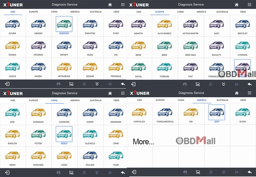Click home icon above the ACURA panel
Viewport: 256px width, 177px height.
pyautogui.click(x=110, y=5)
